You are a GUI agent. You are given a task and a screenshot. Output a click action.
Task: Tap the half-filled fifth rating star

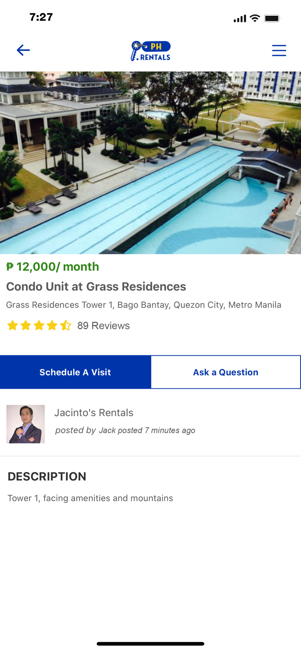coord(66,325)
